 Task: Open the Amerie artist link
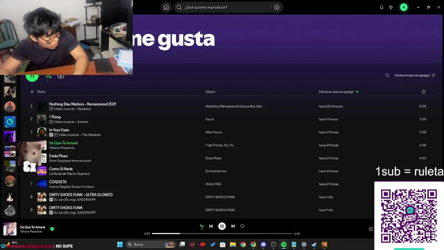(x=83, y=122)
